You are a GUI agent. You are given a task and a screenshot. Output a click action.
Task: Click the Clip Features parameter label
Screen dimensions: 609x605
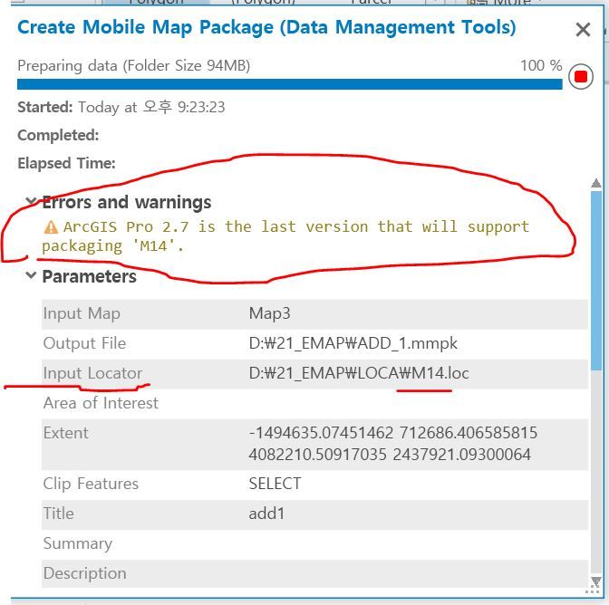91,484
